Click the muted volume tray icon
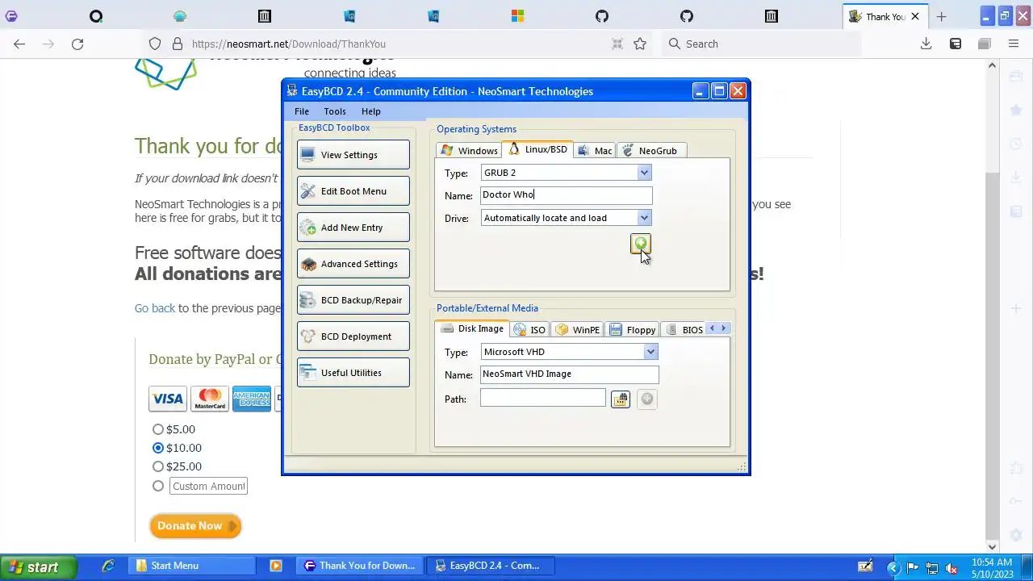 click(x=951, y=567)
